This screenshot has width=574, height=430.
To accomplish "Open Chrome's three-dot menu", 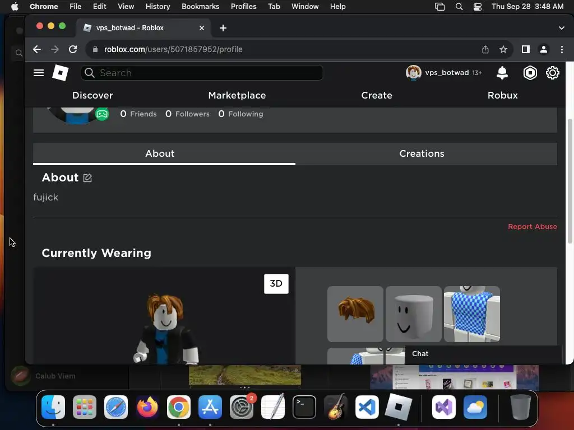I will (562, 49).
